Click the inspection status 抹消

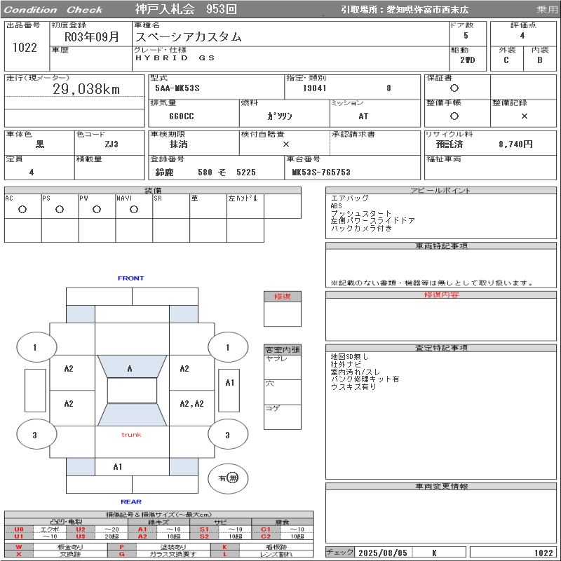coord(179,144)
